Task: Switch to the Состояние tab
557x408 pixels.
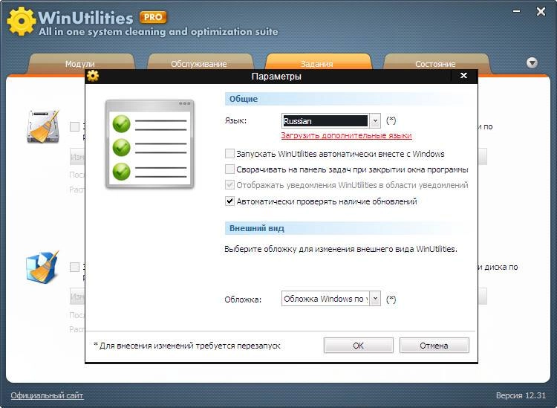Action: [x=435, y=64]
